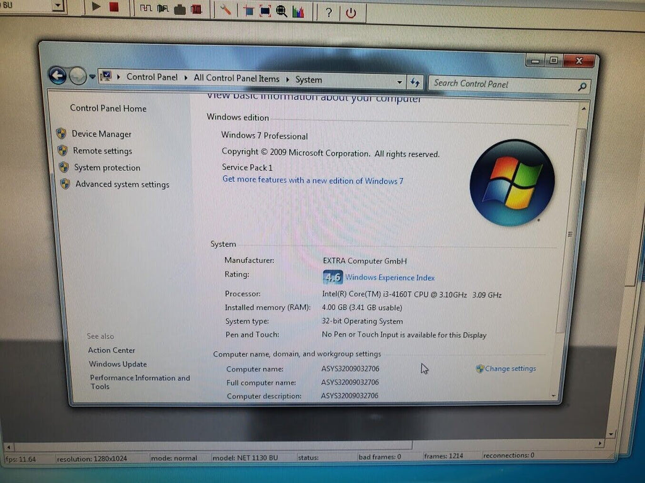
Task: Go back with the blue arrow button
Action: [57, 75]
